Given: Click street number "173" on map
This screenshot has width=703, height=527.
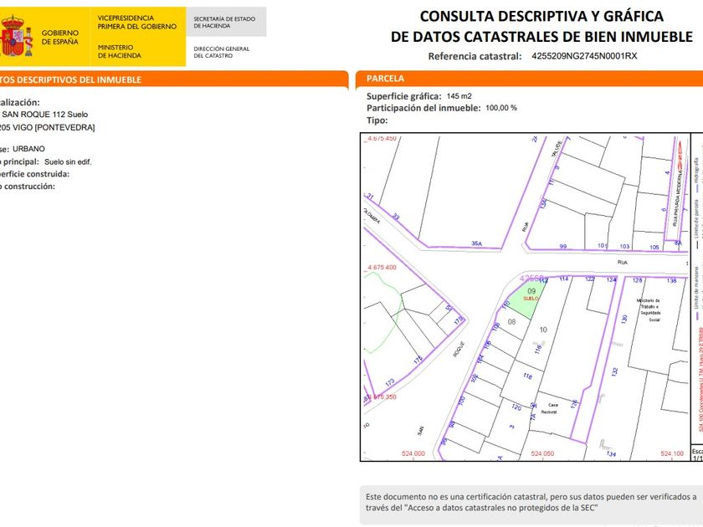Looking at the screenshot, I should [x=390, y=383].
